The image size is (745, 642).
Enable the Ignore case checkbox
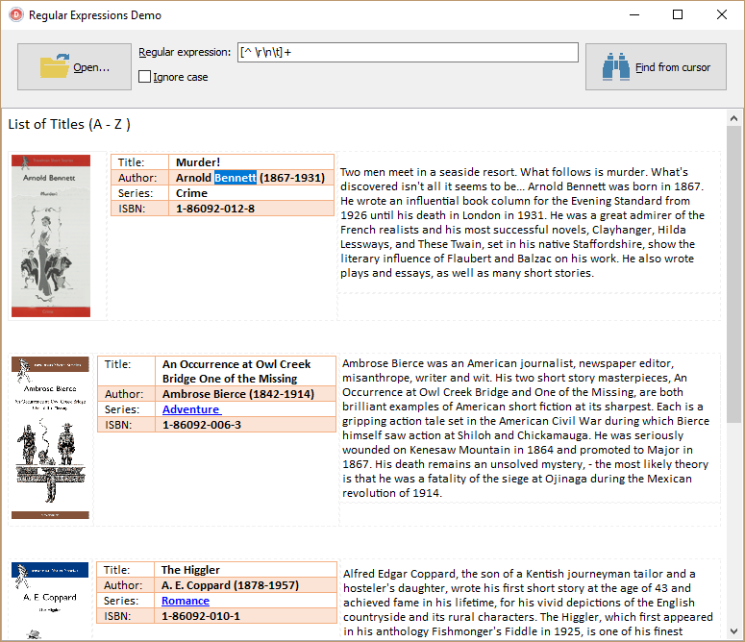(x=145, y=77)
